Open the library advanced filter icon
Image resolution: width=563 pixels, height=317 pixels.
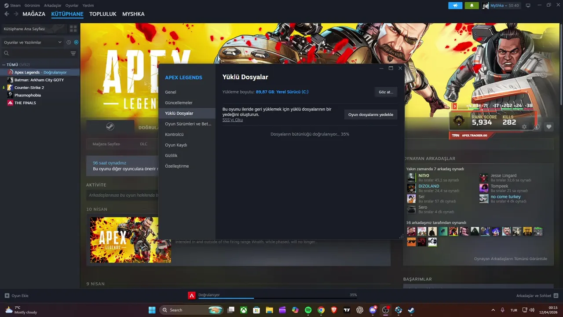[x=73, y=53]
